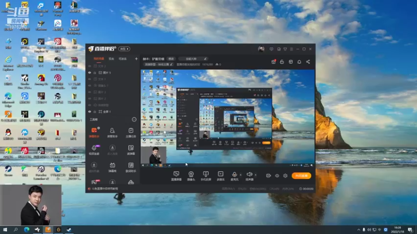Toggle the preview eye icon near the 关闭直播 button
Viewport: 417px width, 234px height.
[x=277, y=176]
